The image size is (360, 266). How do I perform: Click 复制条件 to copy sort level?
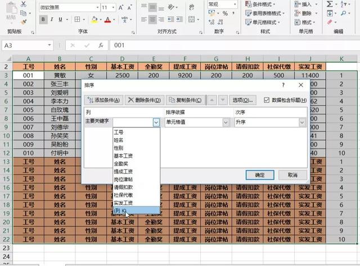click(186, 100)
